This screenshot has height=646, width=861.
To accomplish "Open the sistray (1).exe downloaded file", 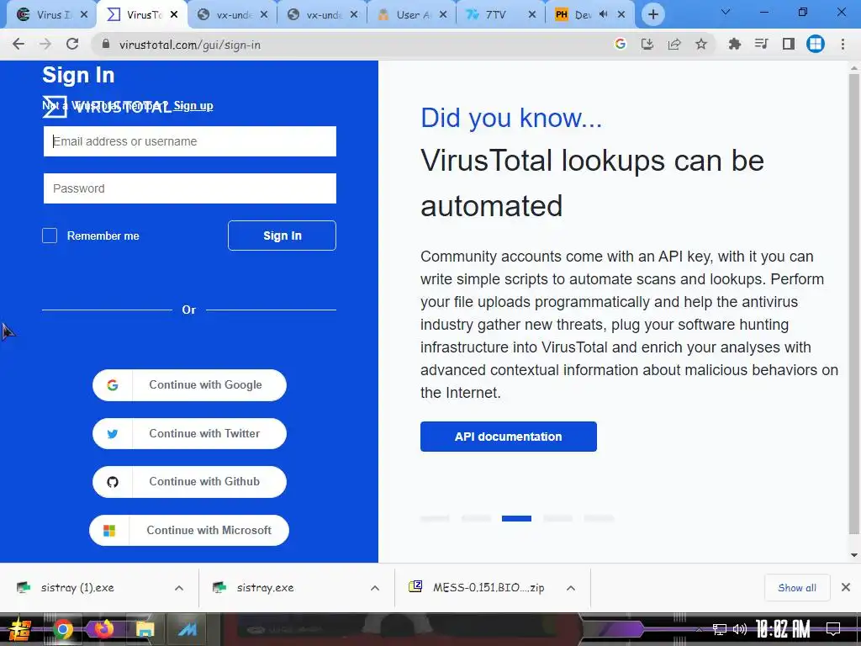I will [77, 588].
